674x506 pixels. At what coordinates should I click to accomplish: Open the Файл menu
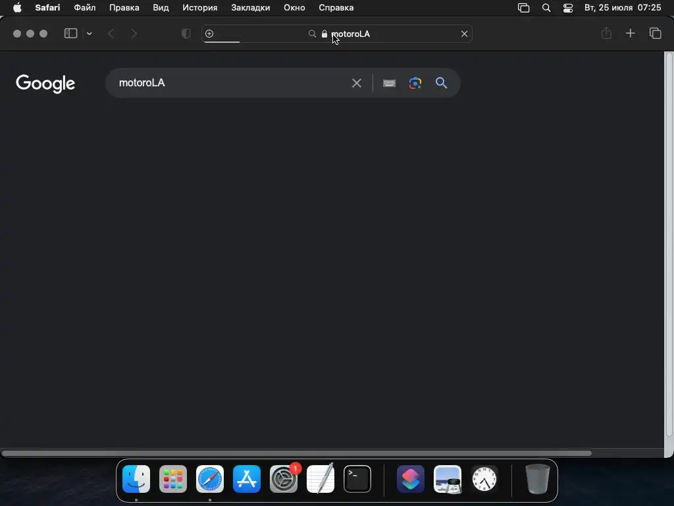[85, 8]
